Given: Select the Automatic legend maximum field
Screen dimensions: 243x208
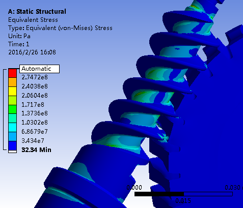Looking at the screenshot, I should point(39,69).
